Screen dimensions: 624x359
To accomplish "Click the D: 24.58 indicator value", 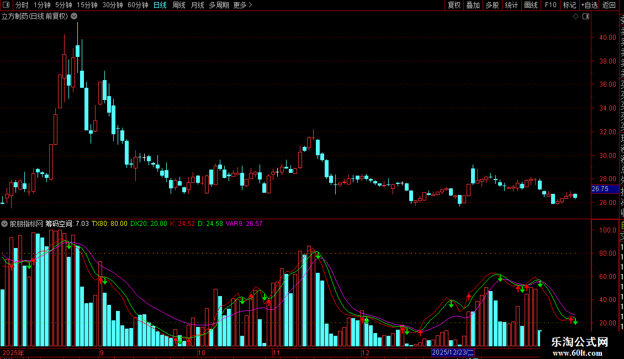I will [x=210, y=224].
